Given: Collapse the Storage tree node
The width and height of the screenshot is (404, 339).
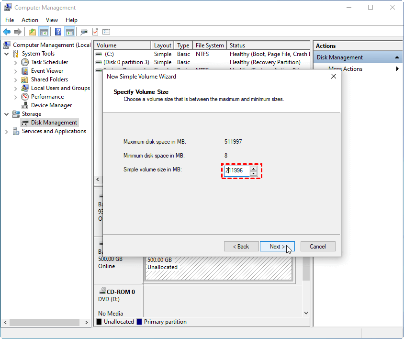Looking at the screenshot, I should tap(7, 114).
